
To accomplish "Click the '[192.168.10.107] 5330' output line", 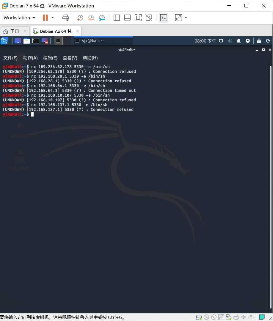I will tap(69, 100).
